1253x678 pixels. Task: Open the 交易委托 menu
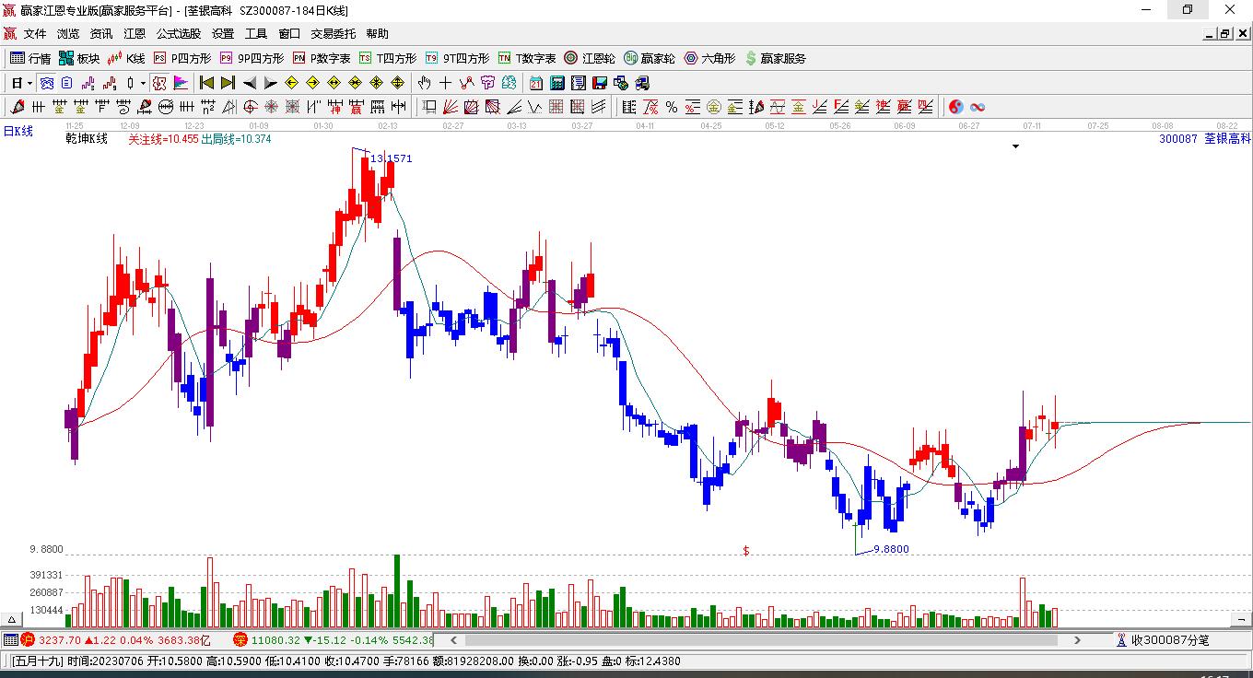point(334,34)
